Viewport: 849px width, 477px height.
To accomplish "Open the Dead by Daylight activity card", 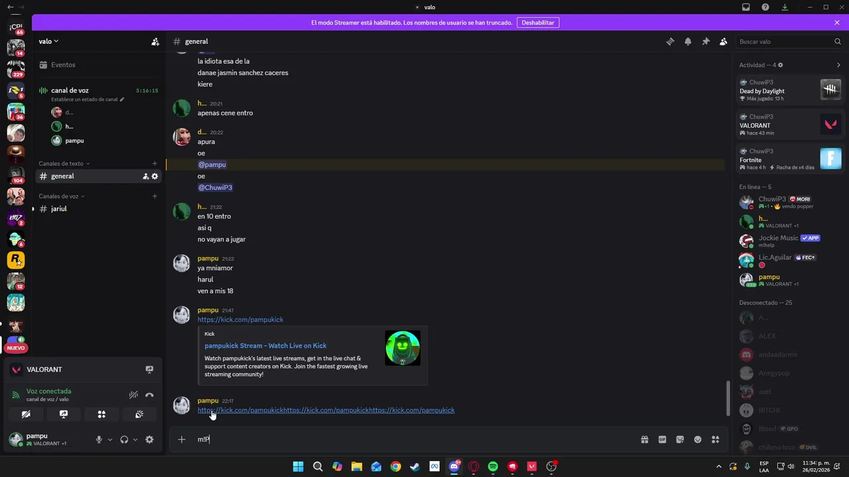I will click(x=790, y=89).
